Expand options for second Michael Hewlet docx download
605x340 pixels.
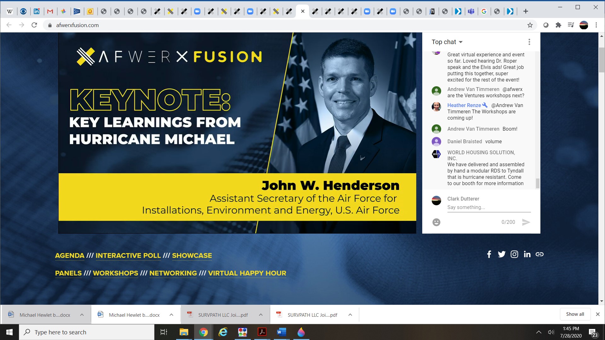pos(171,315)
